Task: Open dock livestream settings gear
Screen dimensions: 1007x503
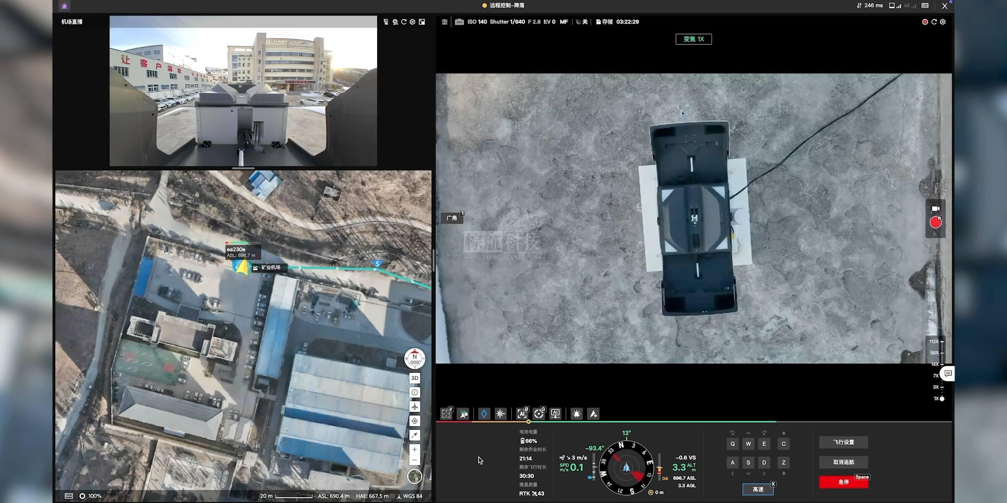Action: (412, 22)
